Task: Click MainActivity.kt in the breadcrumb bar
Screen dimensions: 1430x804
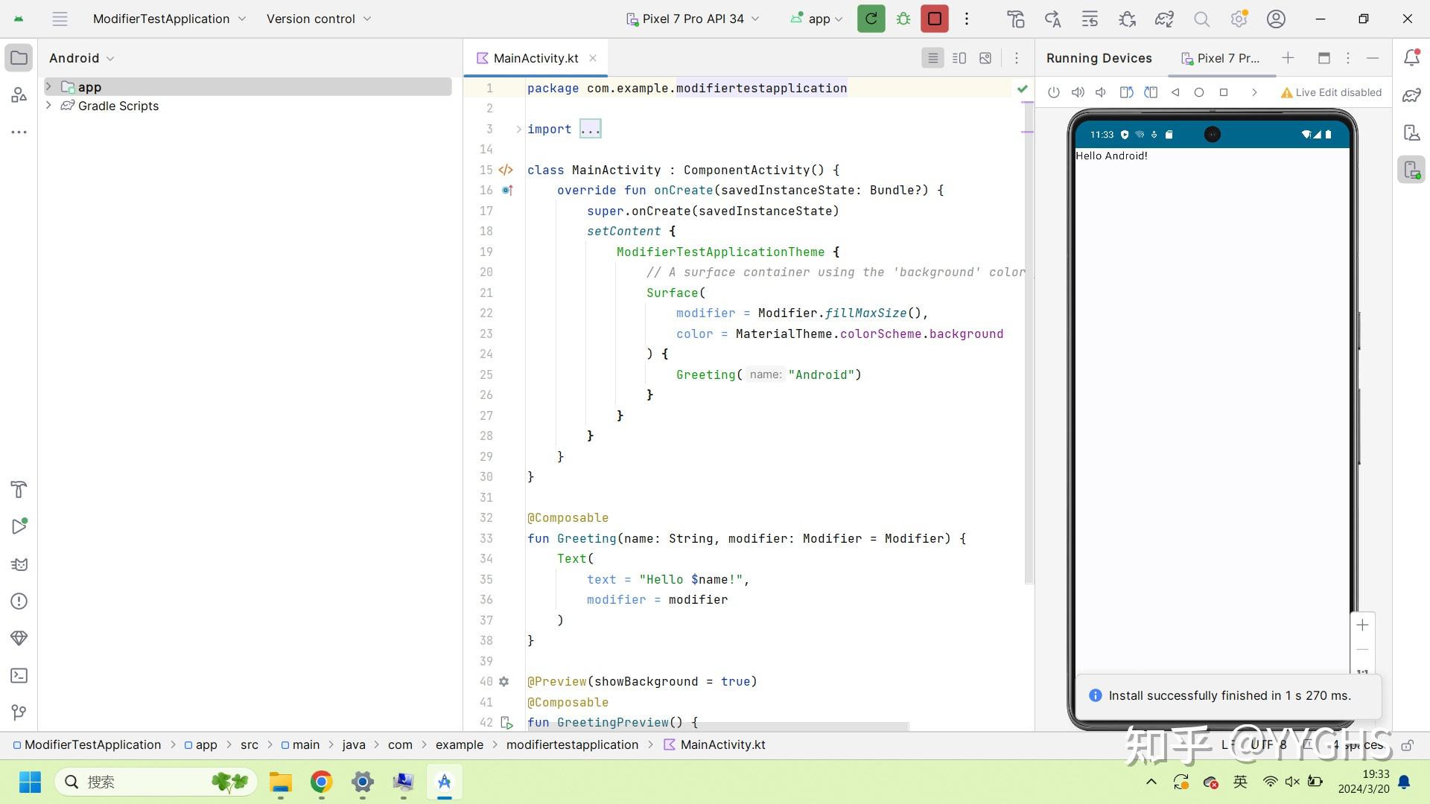Action: pyautogui.click(x=721, y=744)
